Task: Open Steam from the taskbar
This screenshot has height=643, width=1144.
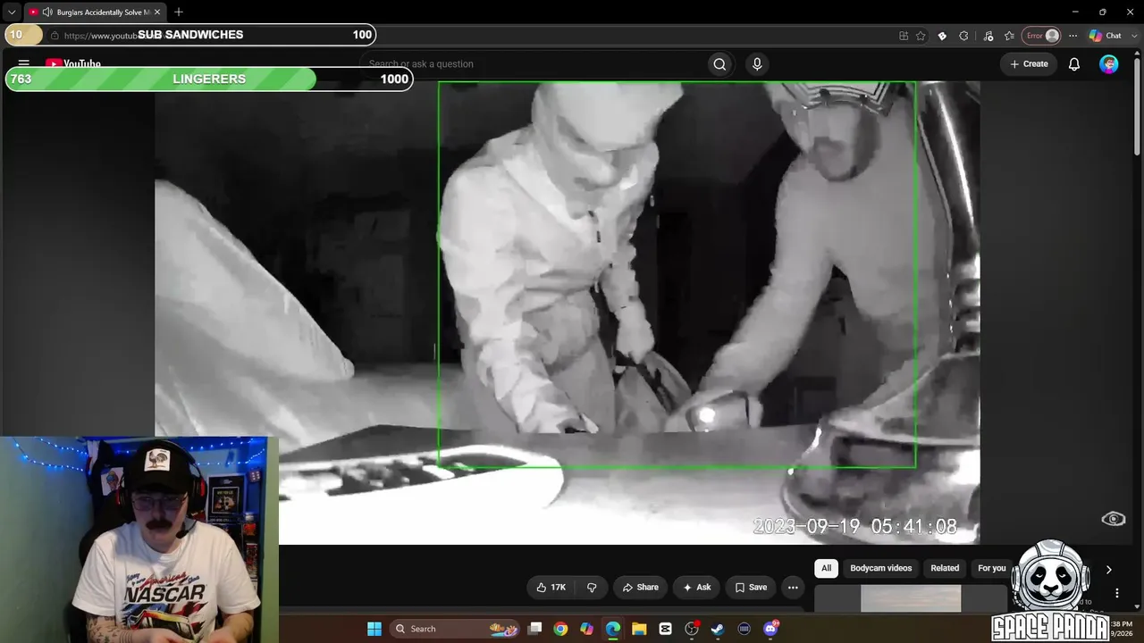Action: click(718, 629)
